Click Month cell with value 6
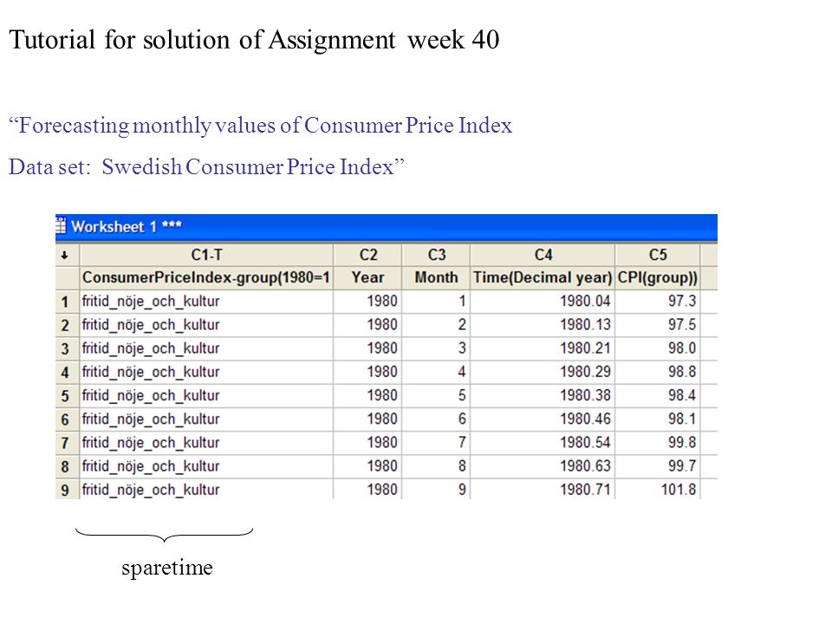The width and height of the screenshot is (832, 624). [436, 419]
